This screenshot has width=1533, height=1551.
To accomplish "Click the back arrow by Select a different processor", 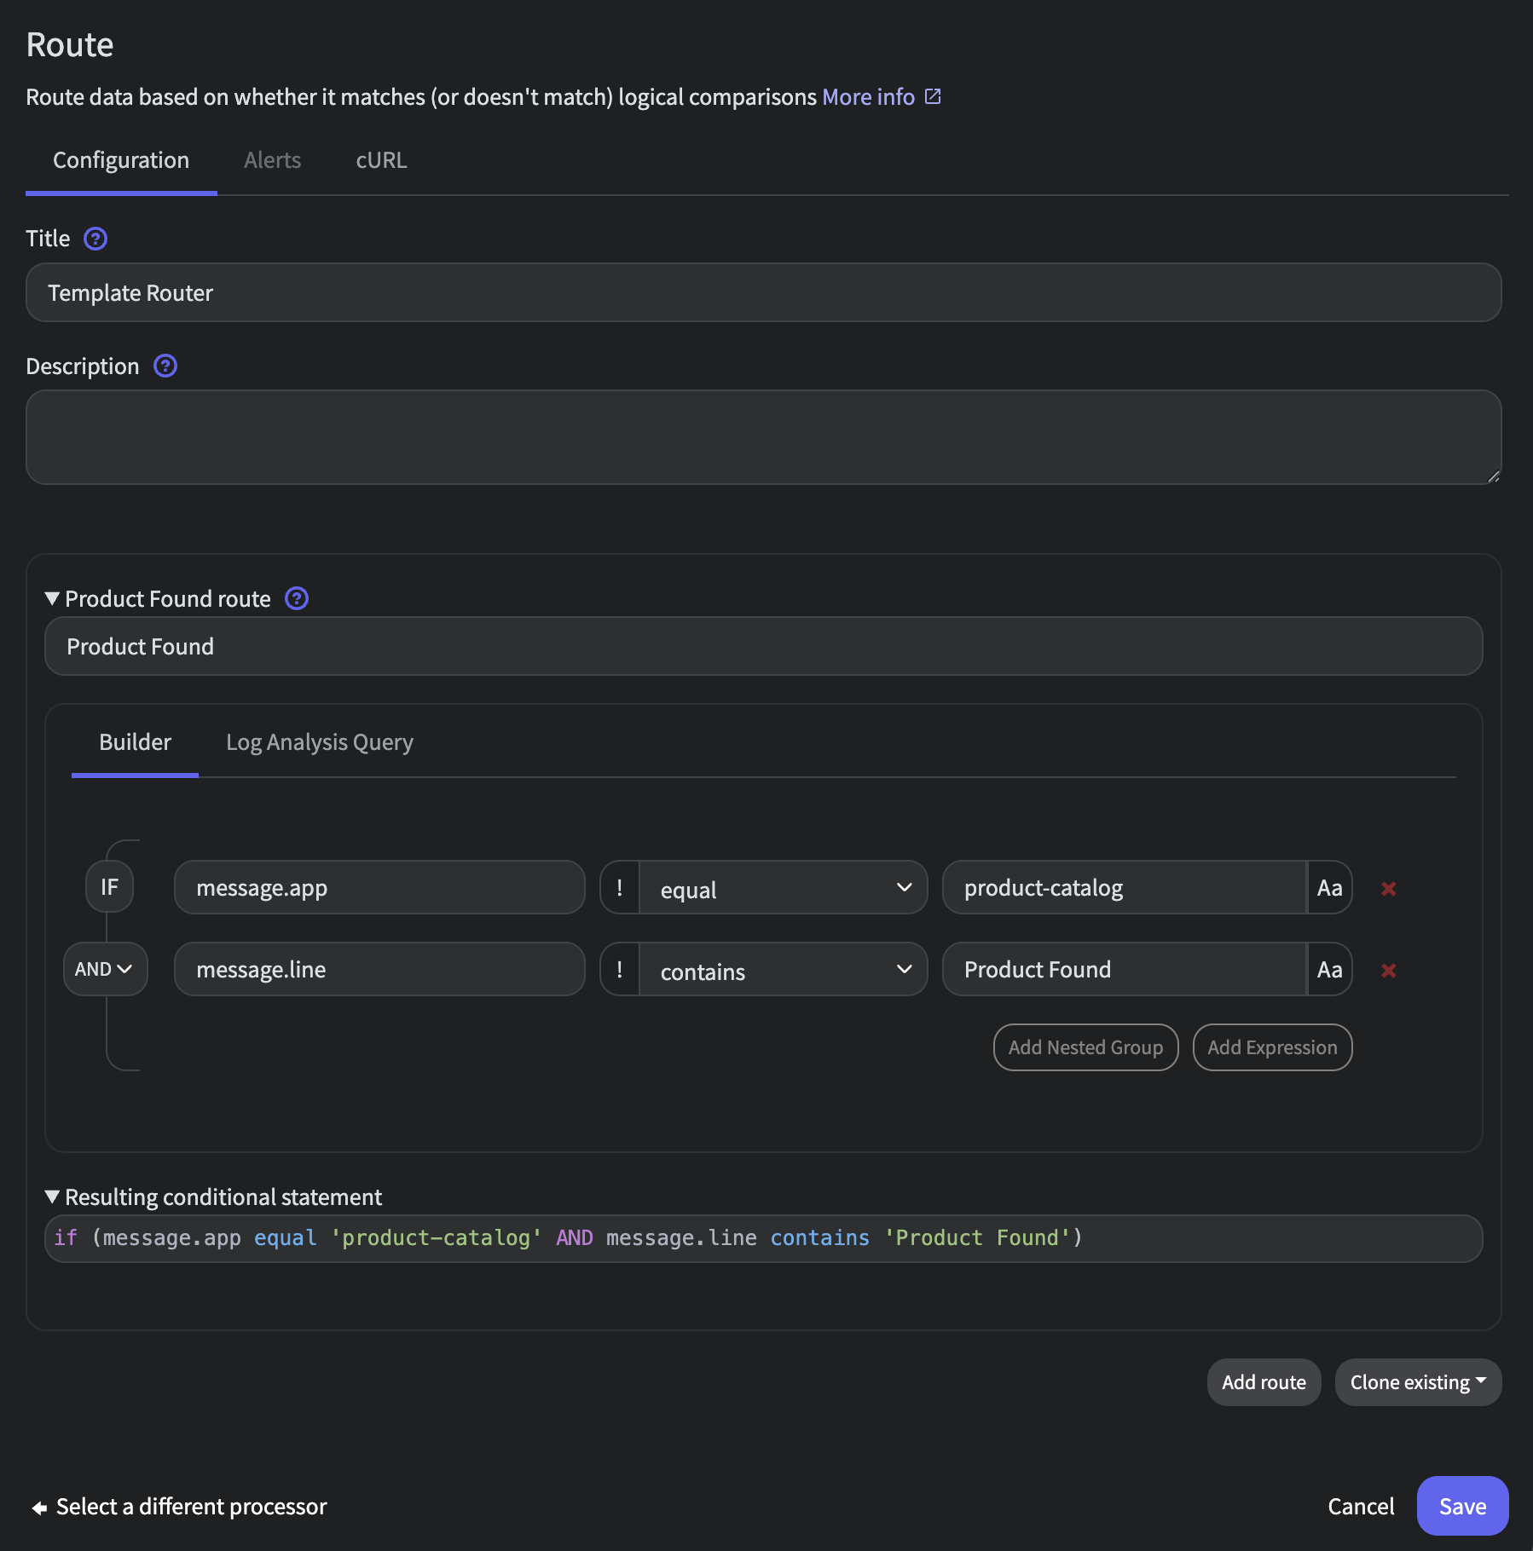I will point(38,1506).
